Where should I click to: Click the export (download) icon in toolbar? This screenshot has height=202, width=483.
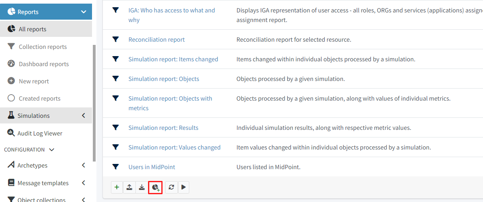(142, 187)
